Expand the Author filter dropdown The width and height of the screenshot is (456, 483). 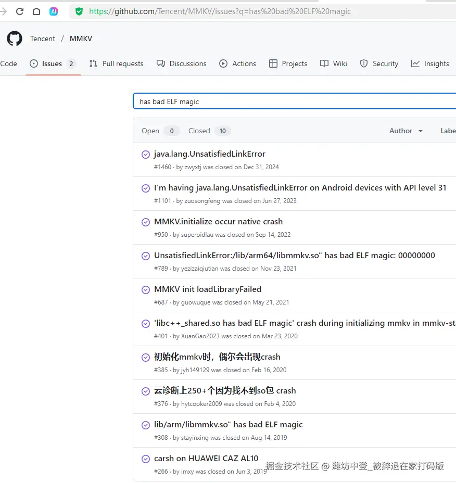406,131
